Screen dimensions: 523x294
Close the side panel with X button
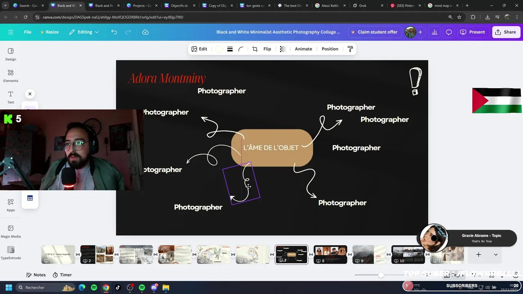tap(30, 94)
